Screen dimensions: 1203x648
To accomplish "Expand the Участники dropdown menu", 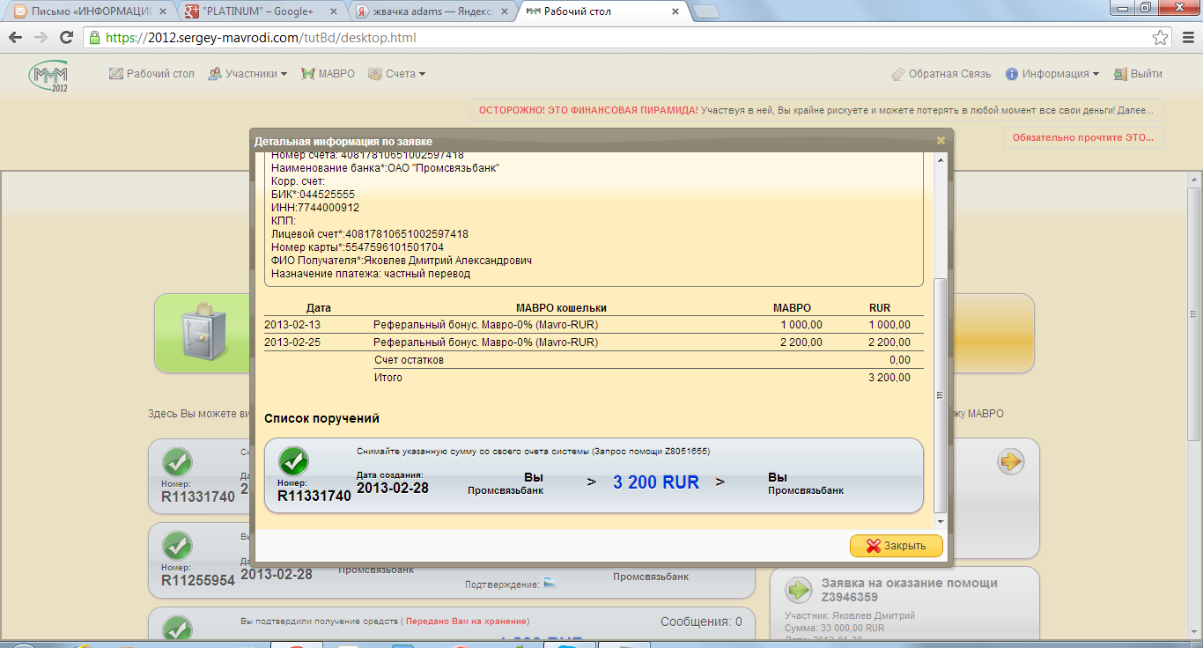I will coord(247,74).
